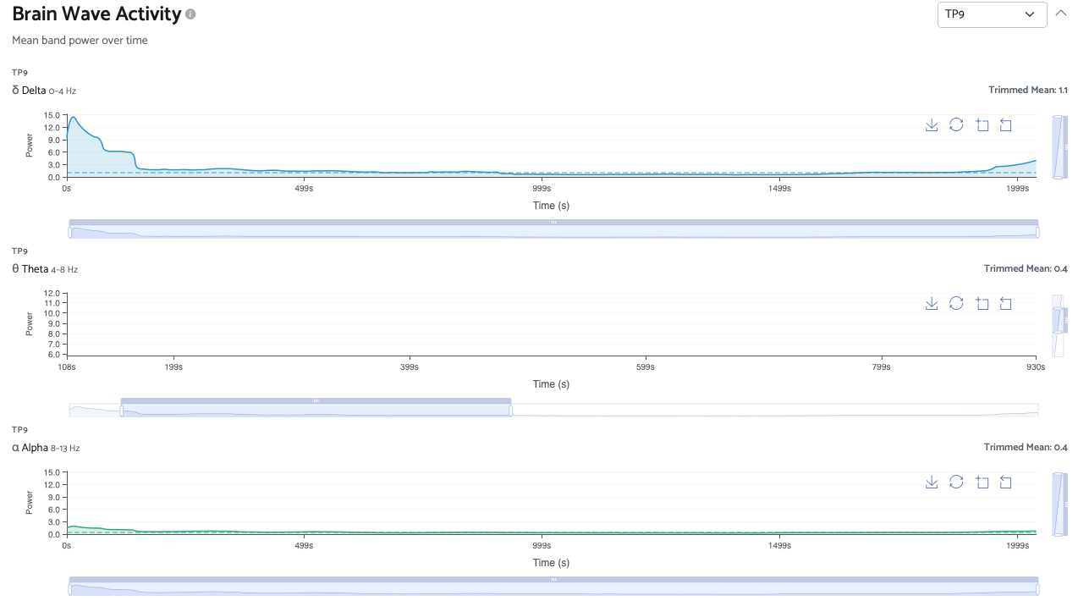Download the Delta chart as image

pyautogui.click(x=932, y=124)
